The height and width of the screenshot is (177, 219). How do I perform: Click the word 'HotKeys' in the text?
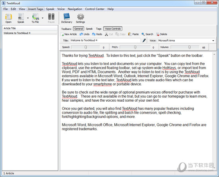tap(169, 68)
